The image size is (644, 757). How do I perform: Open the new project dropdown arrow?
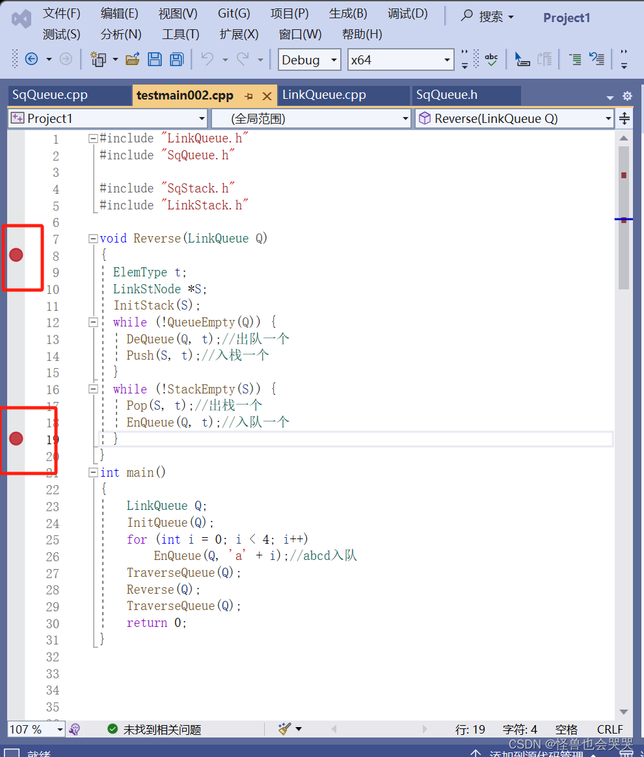tap(115, 60)
